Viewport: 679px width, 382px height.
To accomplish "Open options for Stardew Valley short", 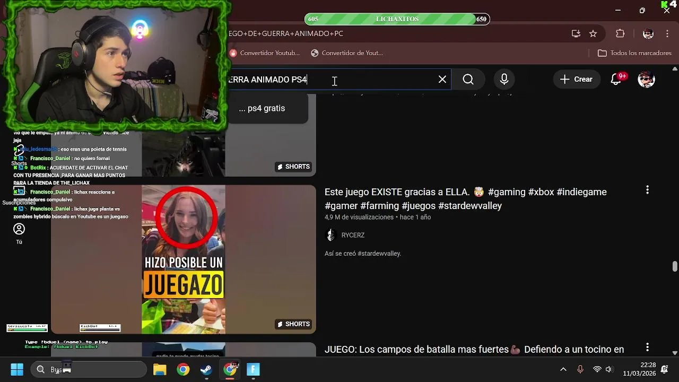I will coord(647,190).
